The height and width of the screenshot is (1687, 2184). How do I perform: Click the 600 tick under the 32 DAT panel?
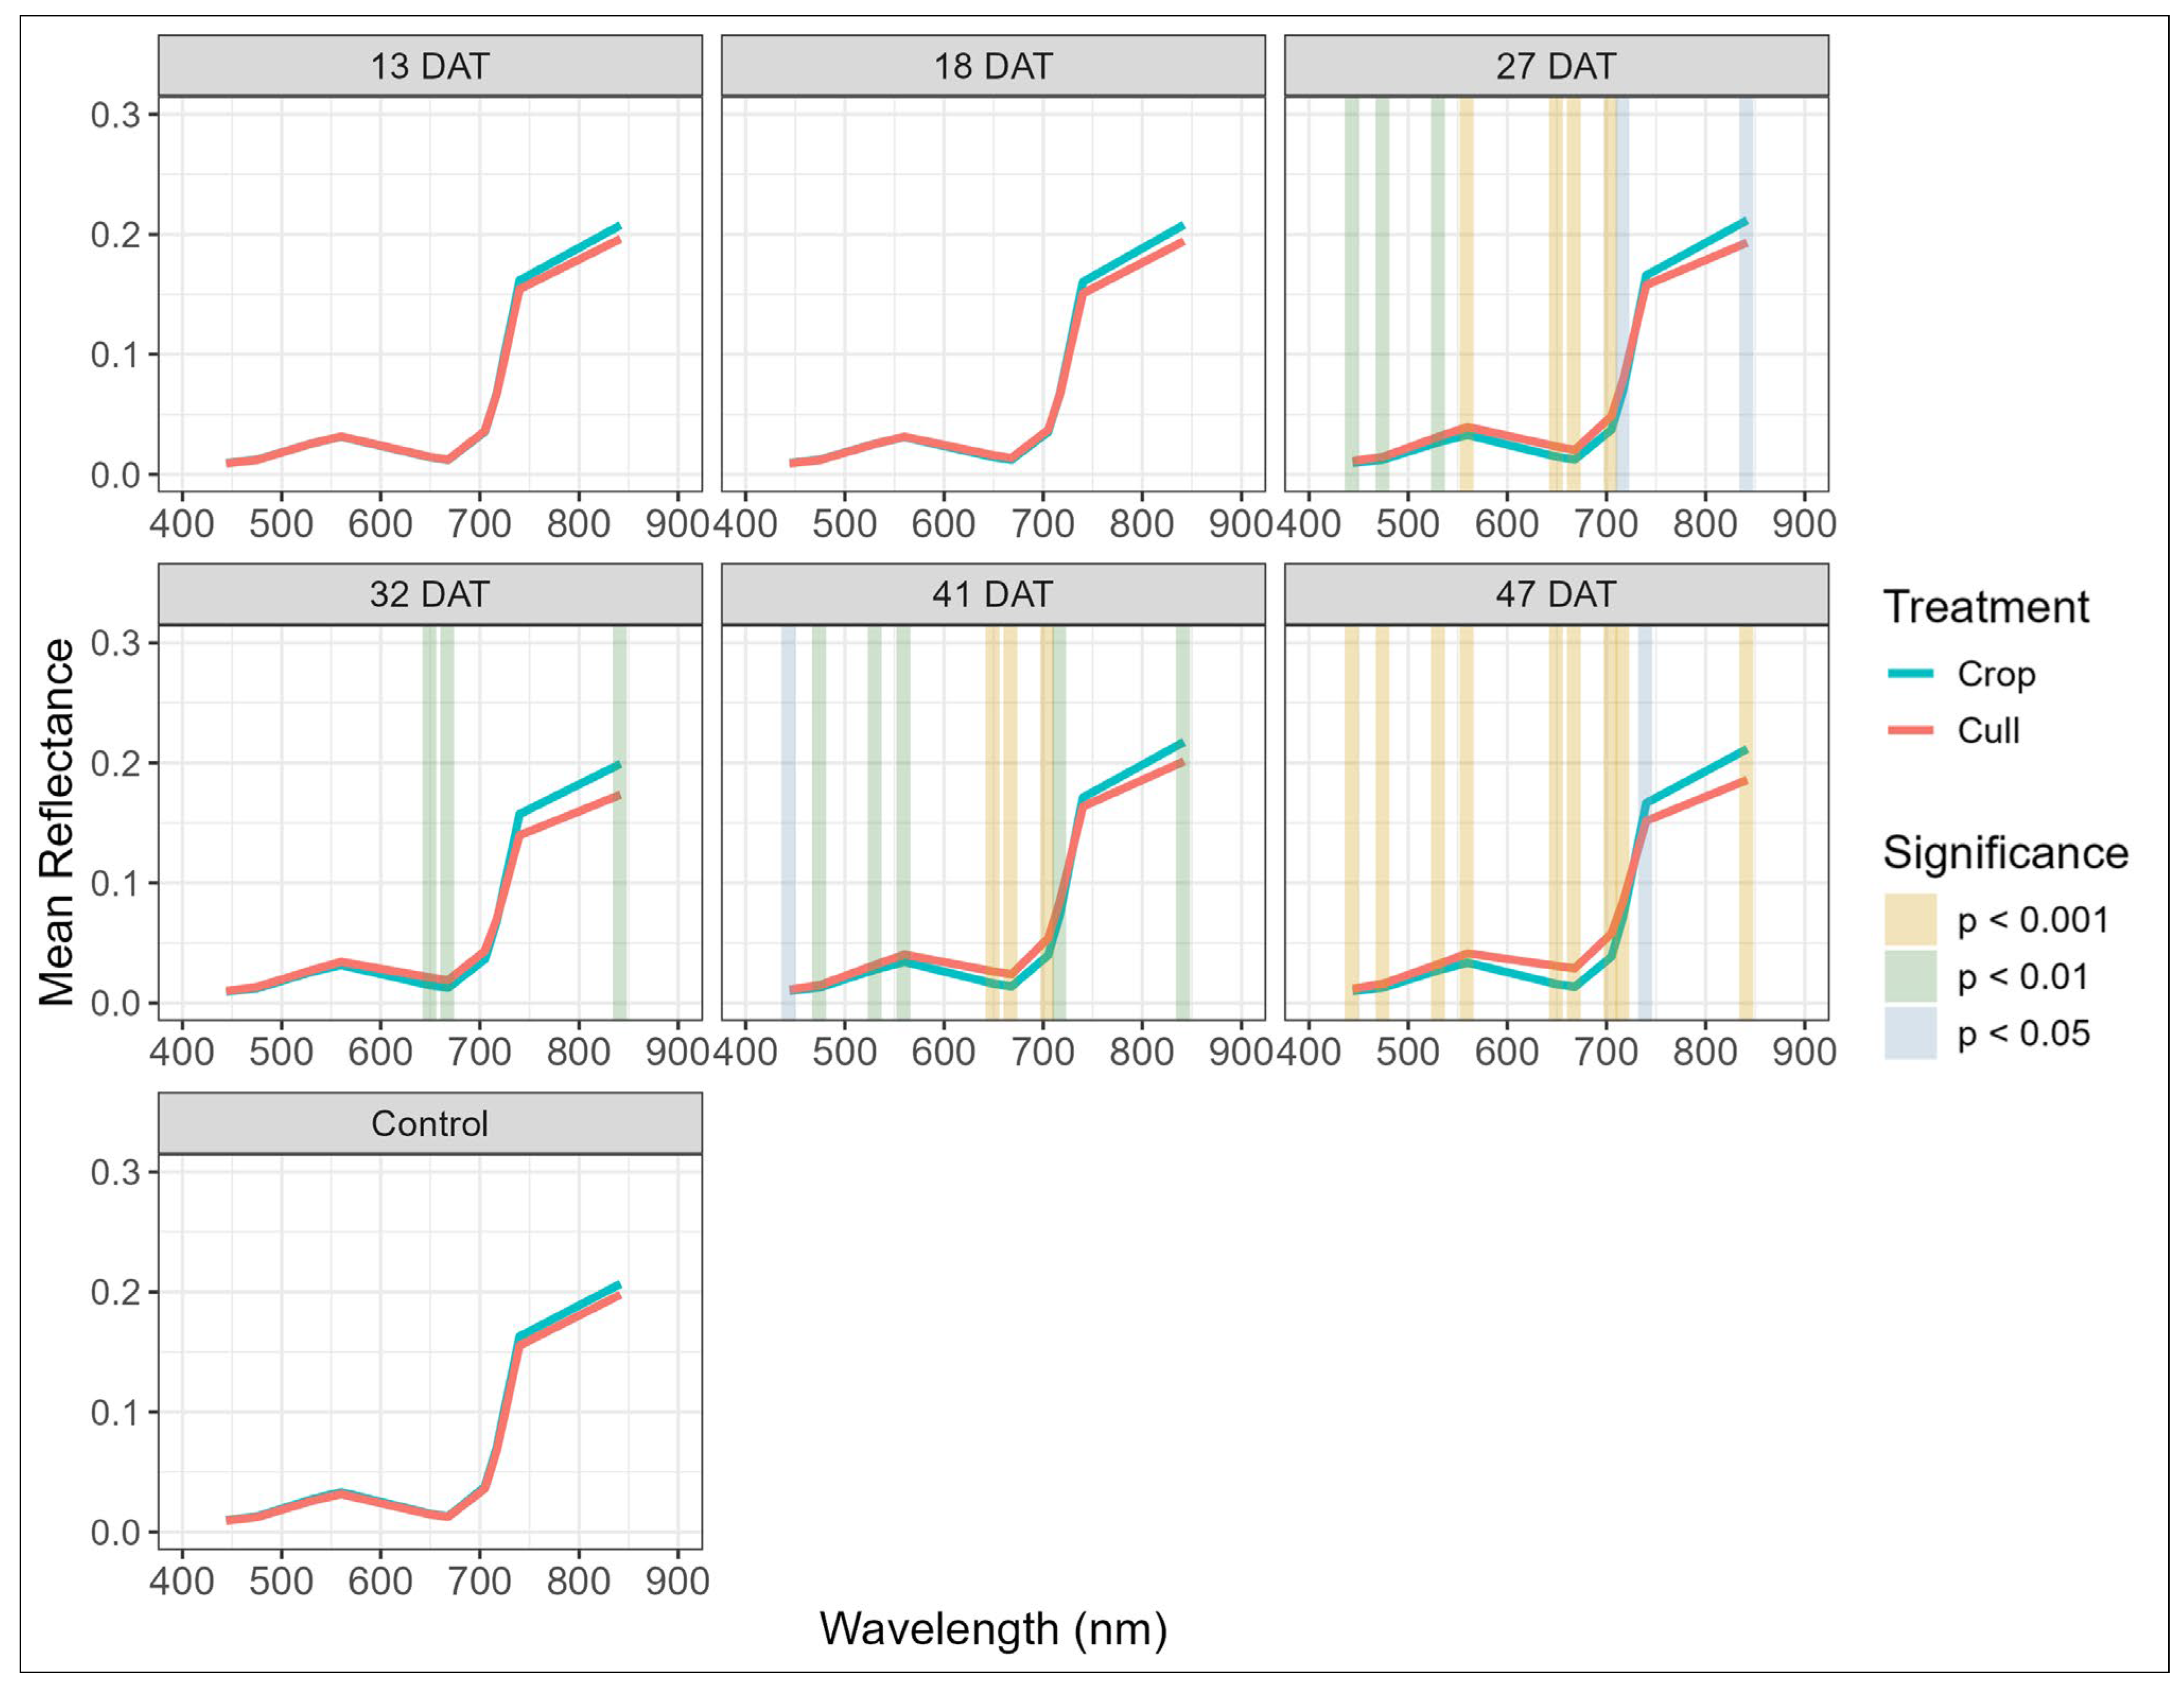click(380, 1051)
